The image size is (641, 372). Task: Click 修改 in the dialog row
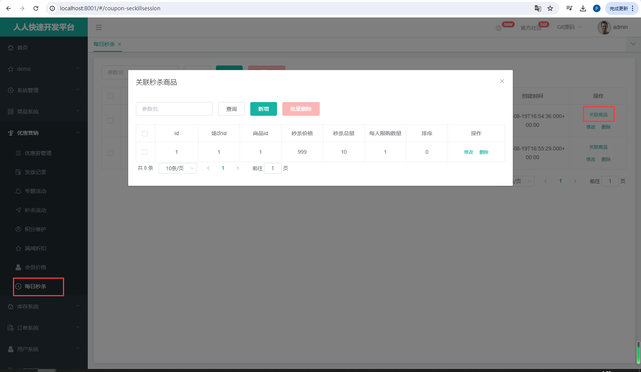469,152
